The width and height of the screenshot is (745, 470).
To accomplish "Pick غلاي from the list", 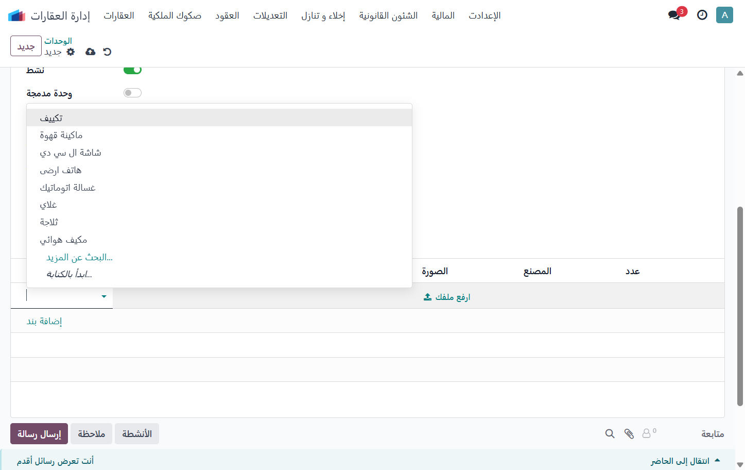I will 219,205.
